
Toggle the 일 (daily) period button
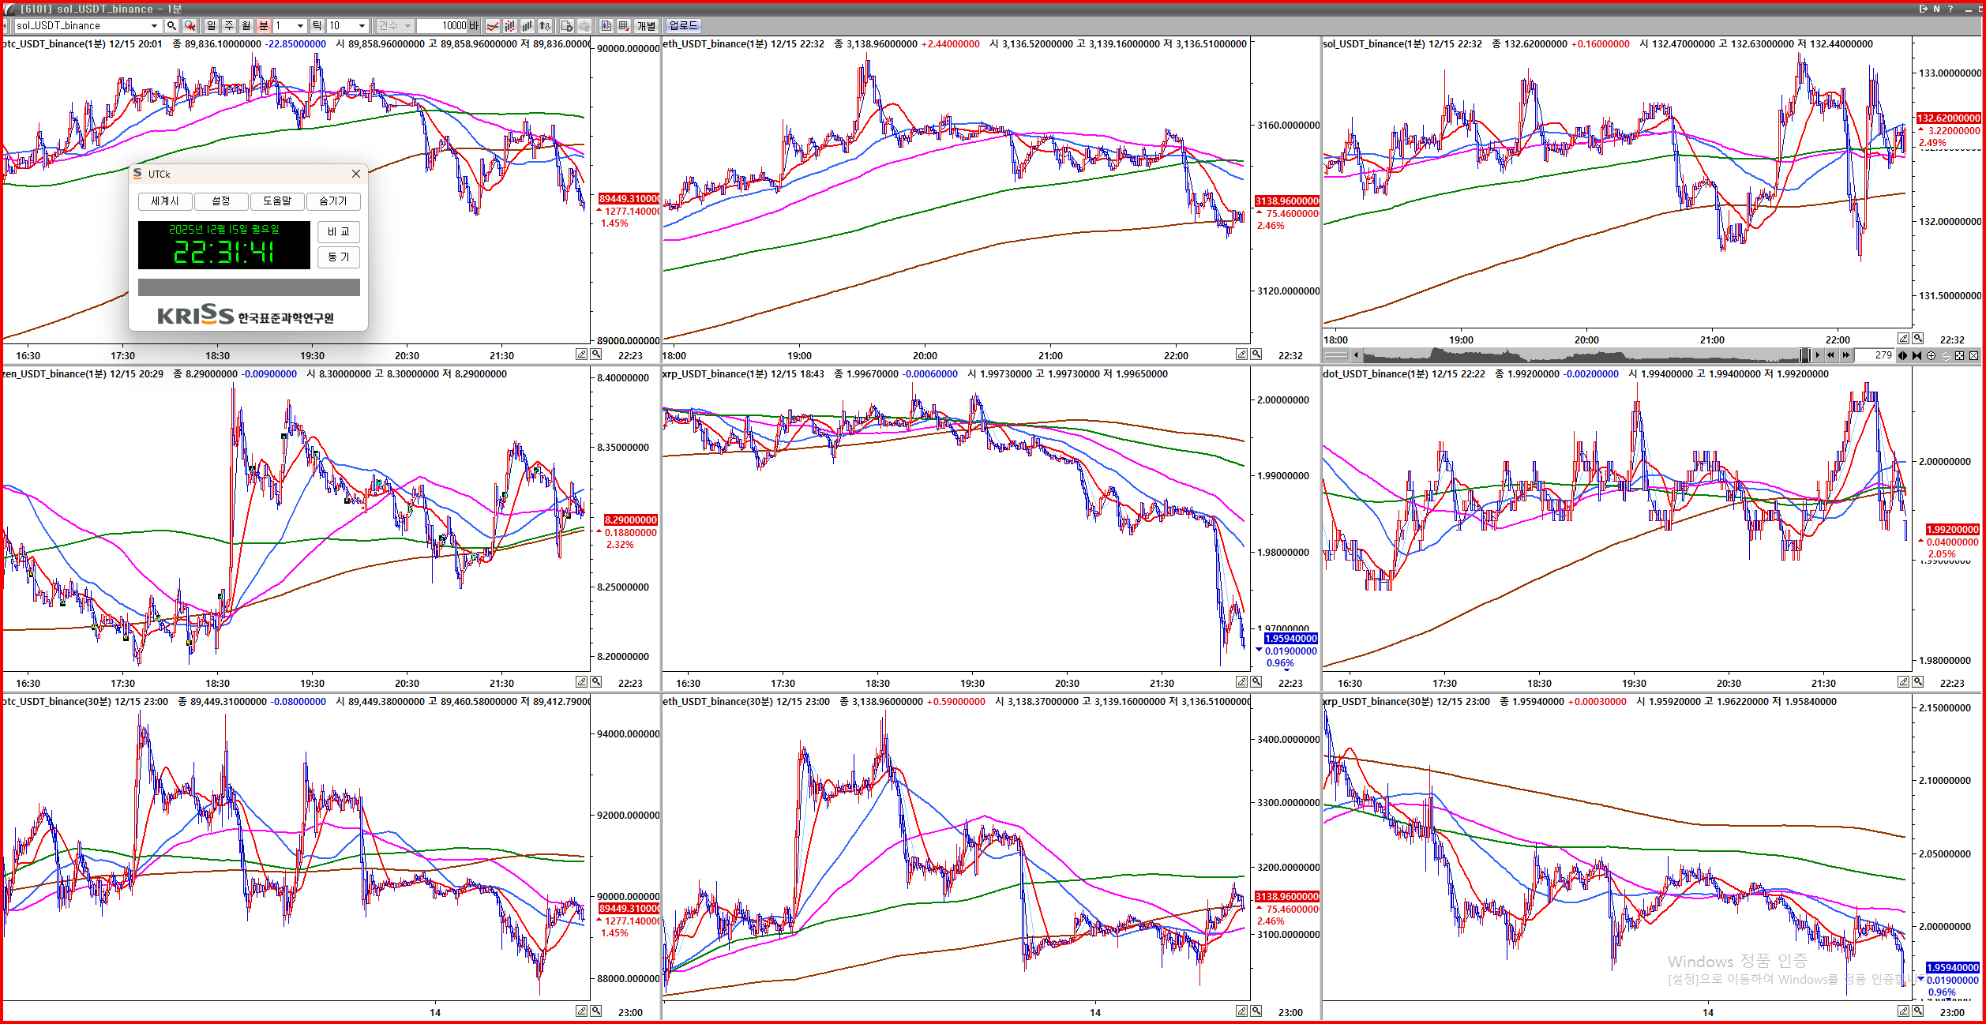[211, 26]
